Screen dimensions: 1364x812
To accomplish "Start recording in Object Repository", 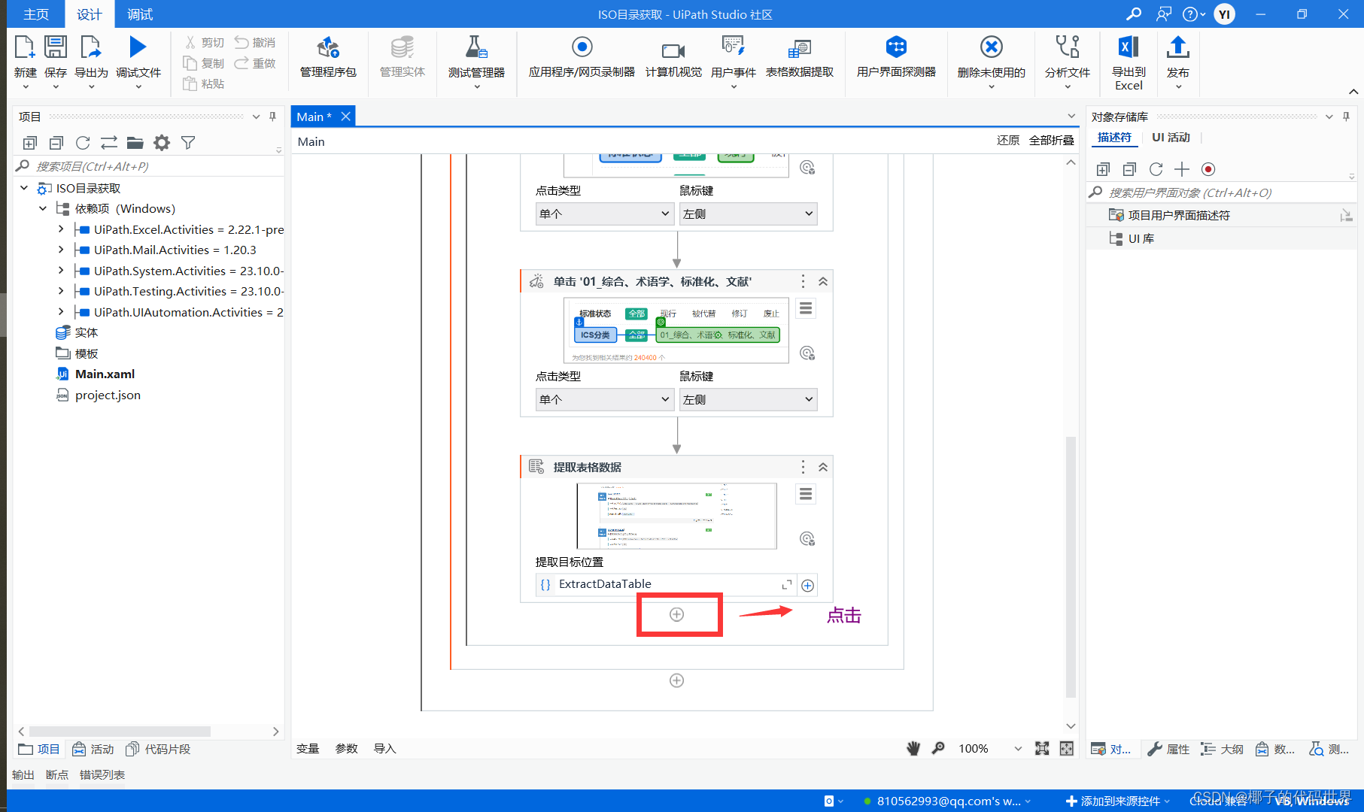I will (1208, 169).
